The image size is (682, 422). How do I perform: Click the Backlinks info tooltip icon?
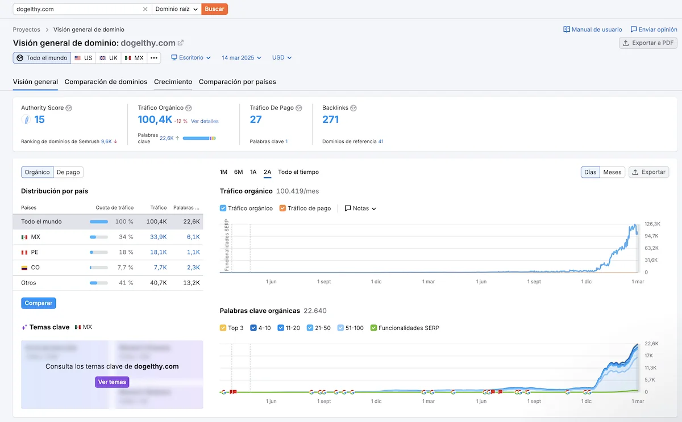354,108
